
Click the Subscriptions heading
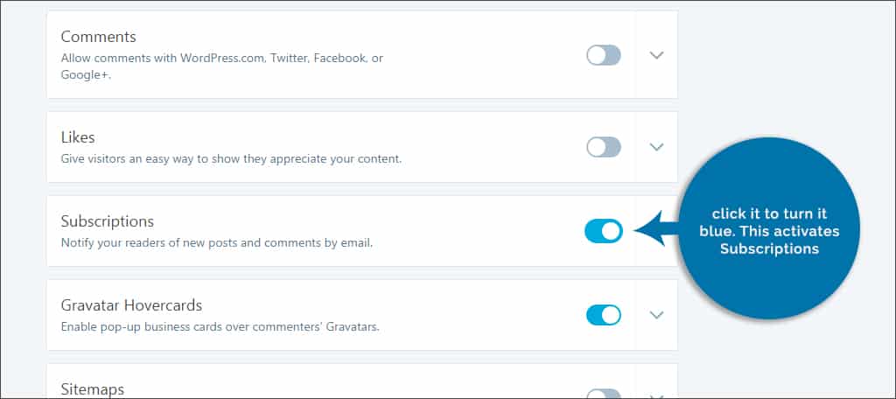[108, 221]
